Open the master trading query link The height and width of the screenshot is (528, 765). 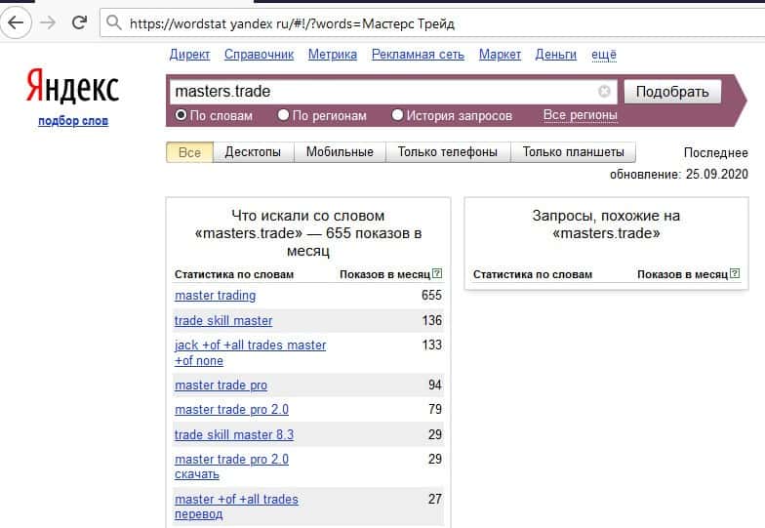point(215,295)
